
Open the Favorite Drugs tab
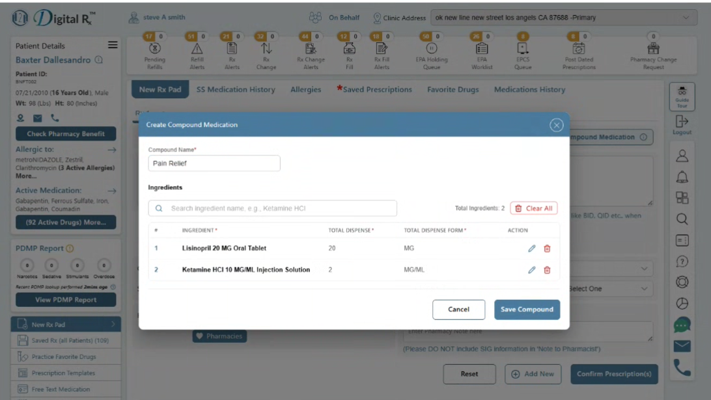tap(453, 89)
